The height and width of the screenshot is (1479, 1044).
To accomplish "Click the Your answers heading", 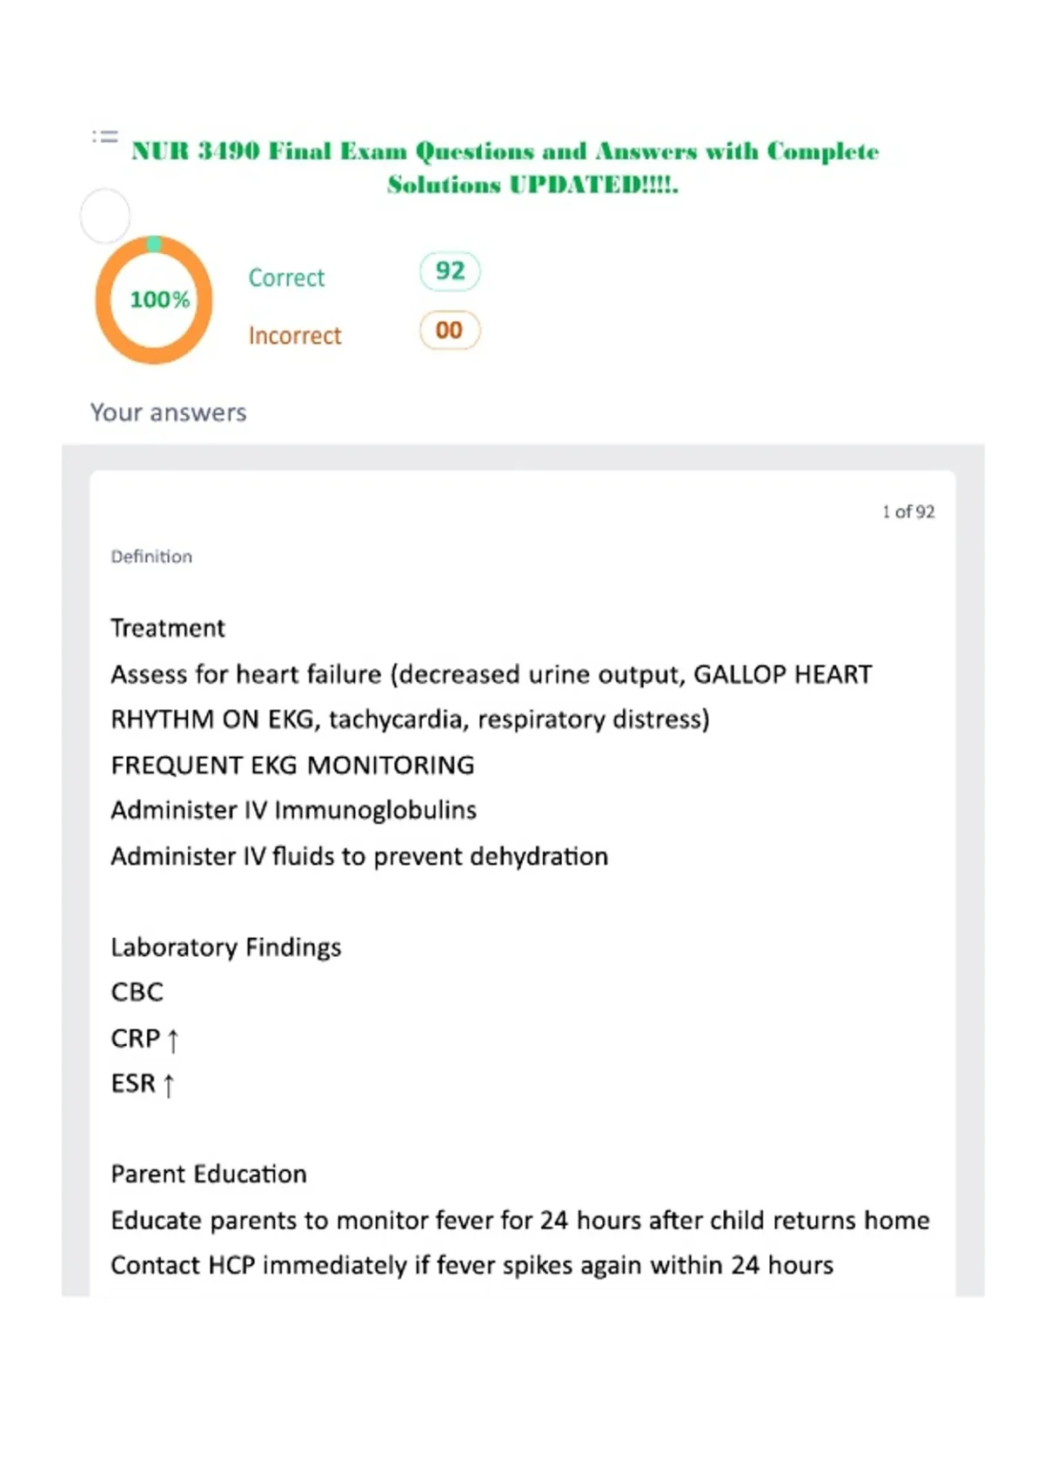I will pyautogui.click(x=169, y=412).
